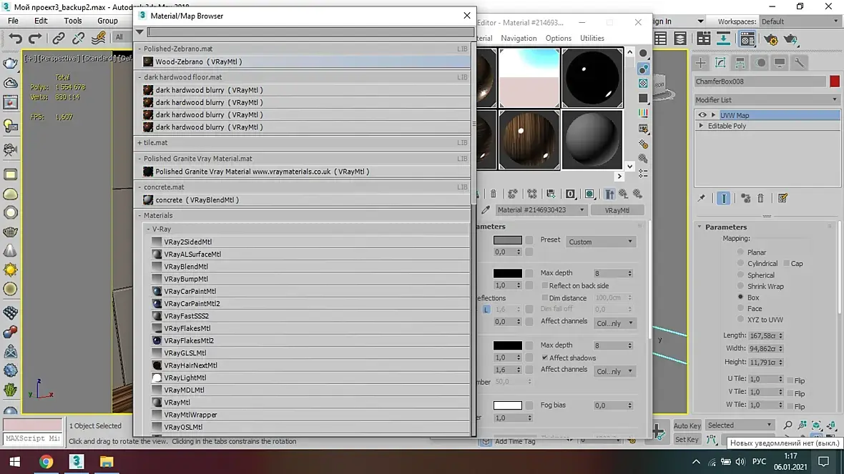Click the Redo arrow in main toolbar
The image size is (844, 474).
point(35,38)
